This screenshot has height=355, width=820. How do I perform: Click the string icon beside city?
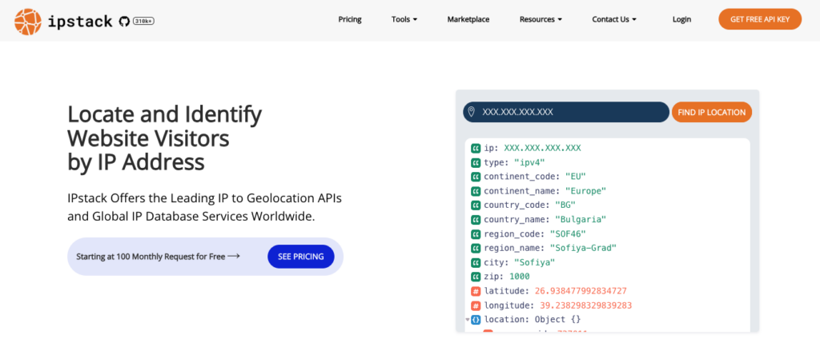[x=476, y=262]
